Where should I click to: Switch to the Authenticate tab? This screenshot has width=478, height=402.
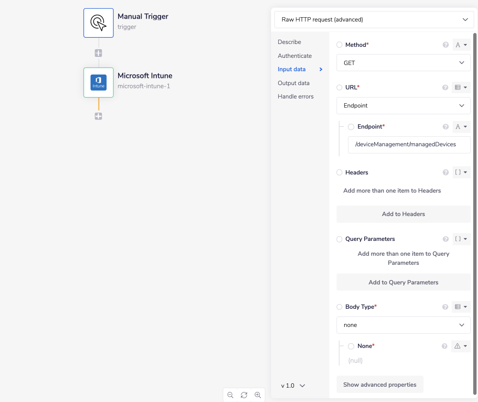point(294,55)
